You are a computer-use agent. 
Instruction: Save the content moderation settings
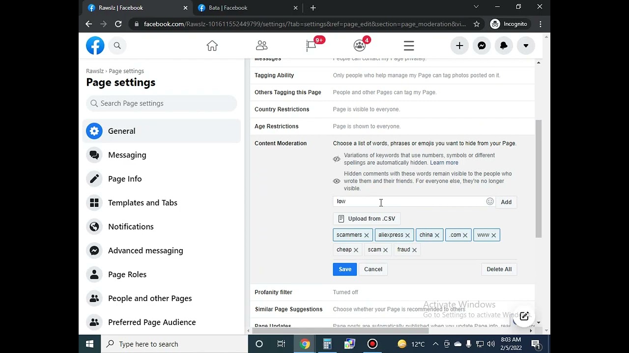pyautogui.click(x=345, y=269)
